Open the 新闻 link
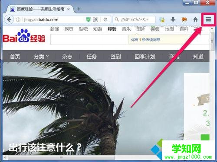Screen dimensions: 217x162 coord(55,29)
